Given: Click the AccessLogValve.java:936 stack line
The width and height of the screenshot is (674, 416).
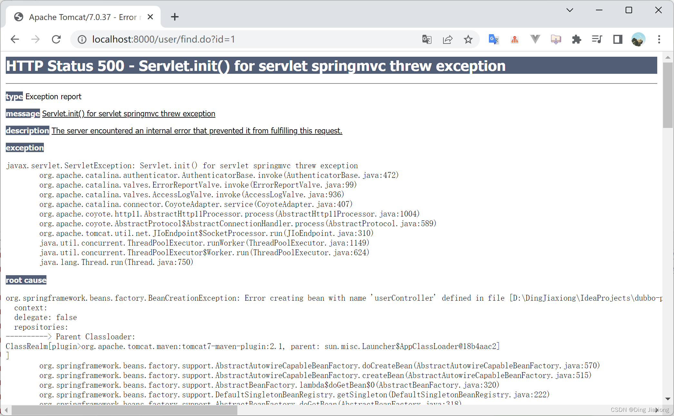Looking at the screenshot, I should tap(192, 195).
